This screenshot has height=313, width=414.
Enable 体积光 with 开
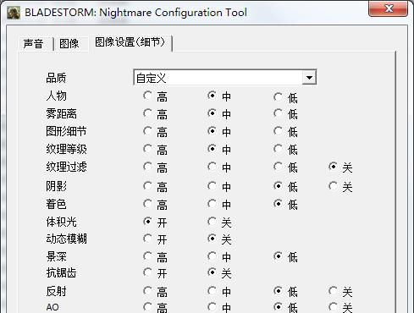click(x=147, y=222)
